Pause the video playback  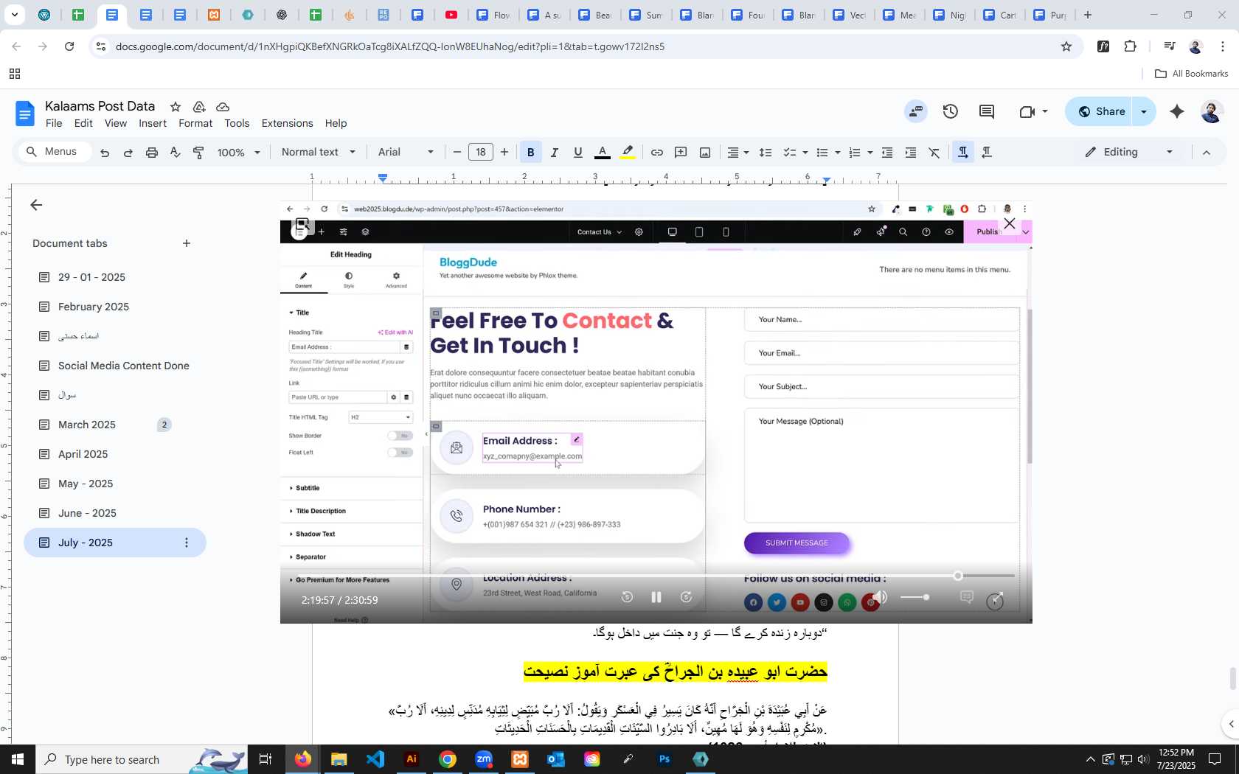(x=656, y=597)
